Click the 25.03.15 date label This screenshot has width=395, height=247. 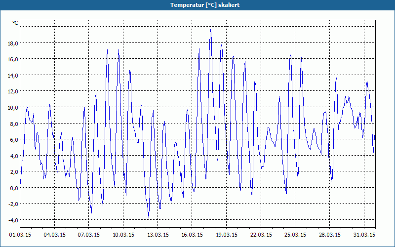(295, 235)
